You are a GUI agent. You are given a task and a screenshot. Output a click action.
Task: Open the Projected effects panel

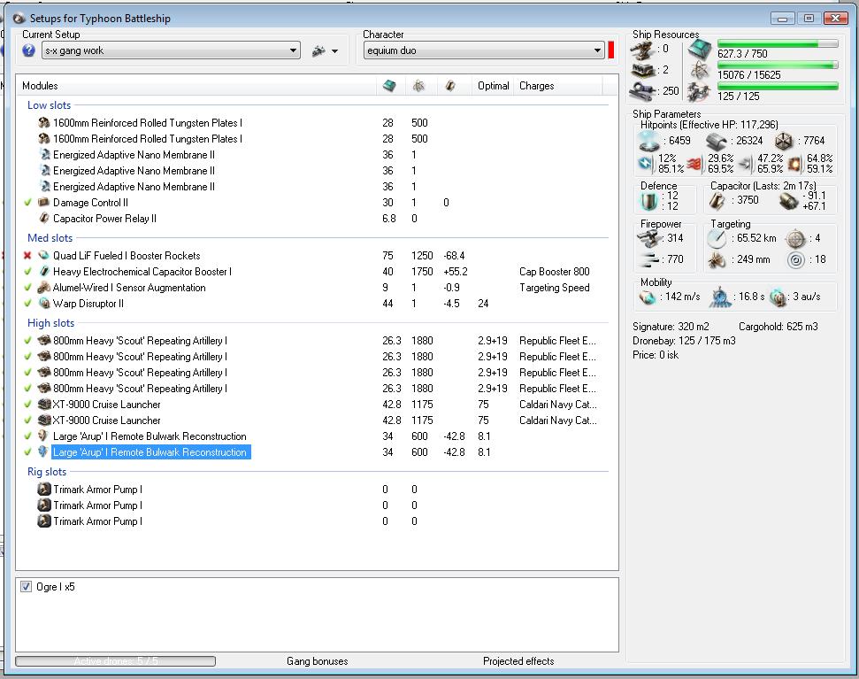point(518,661)
